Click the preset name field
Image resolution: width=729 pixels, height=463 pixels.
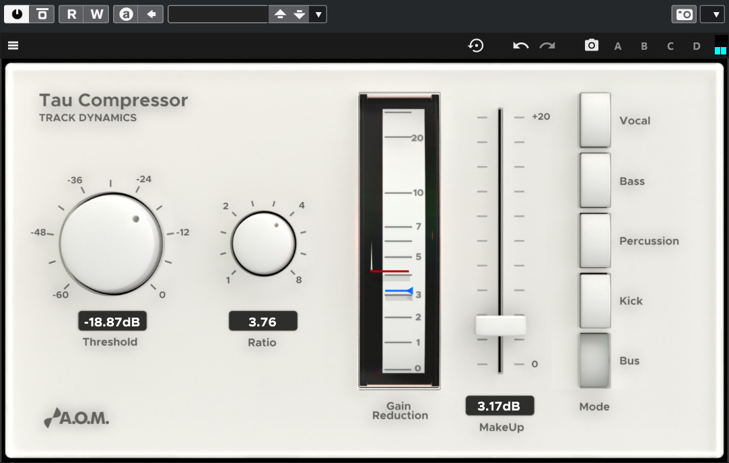click(217, 14)
